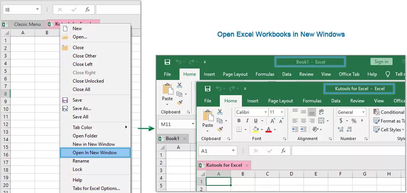Click the Decrease Decimal icon
This screenshot has height=193, width=407.
click(x=350, y=129)
